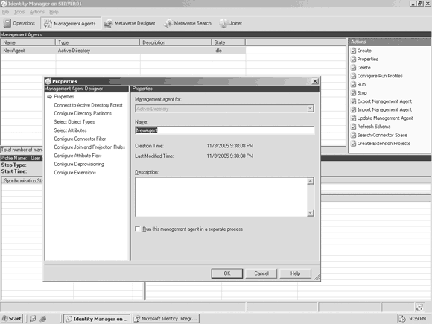Open the Actions menu

[x=37, y=12]
